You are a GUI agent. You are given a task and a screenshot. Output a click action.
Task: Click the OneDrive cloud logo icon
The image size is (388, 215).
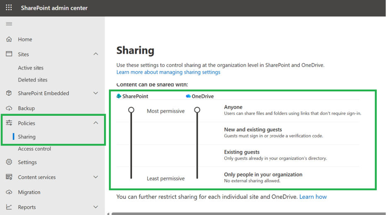coord(188,96)
